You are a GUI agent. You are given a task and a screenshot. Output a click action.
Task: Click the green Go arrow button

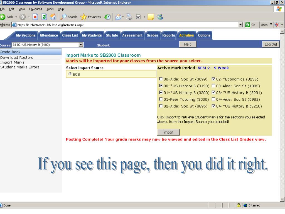pyautogui.click(x=247, y=25)
